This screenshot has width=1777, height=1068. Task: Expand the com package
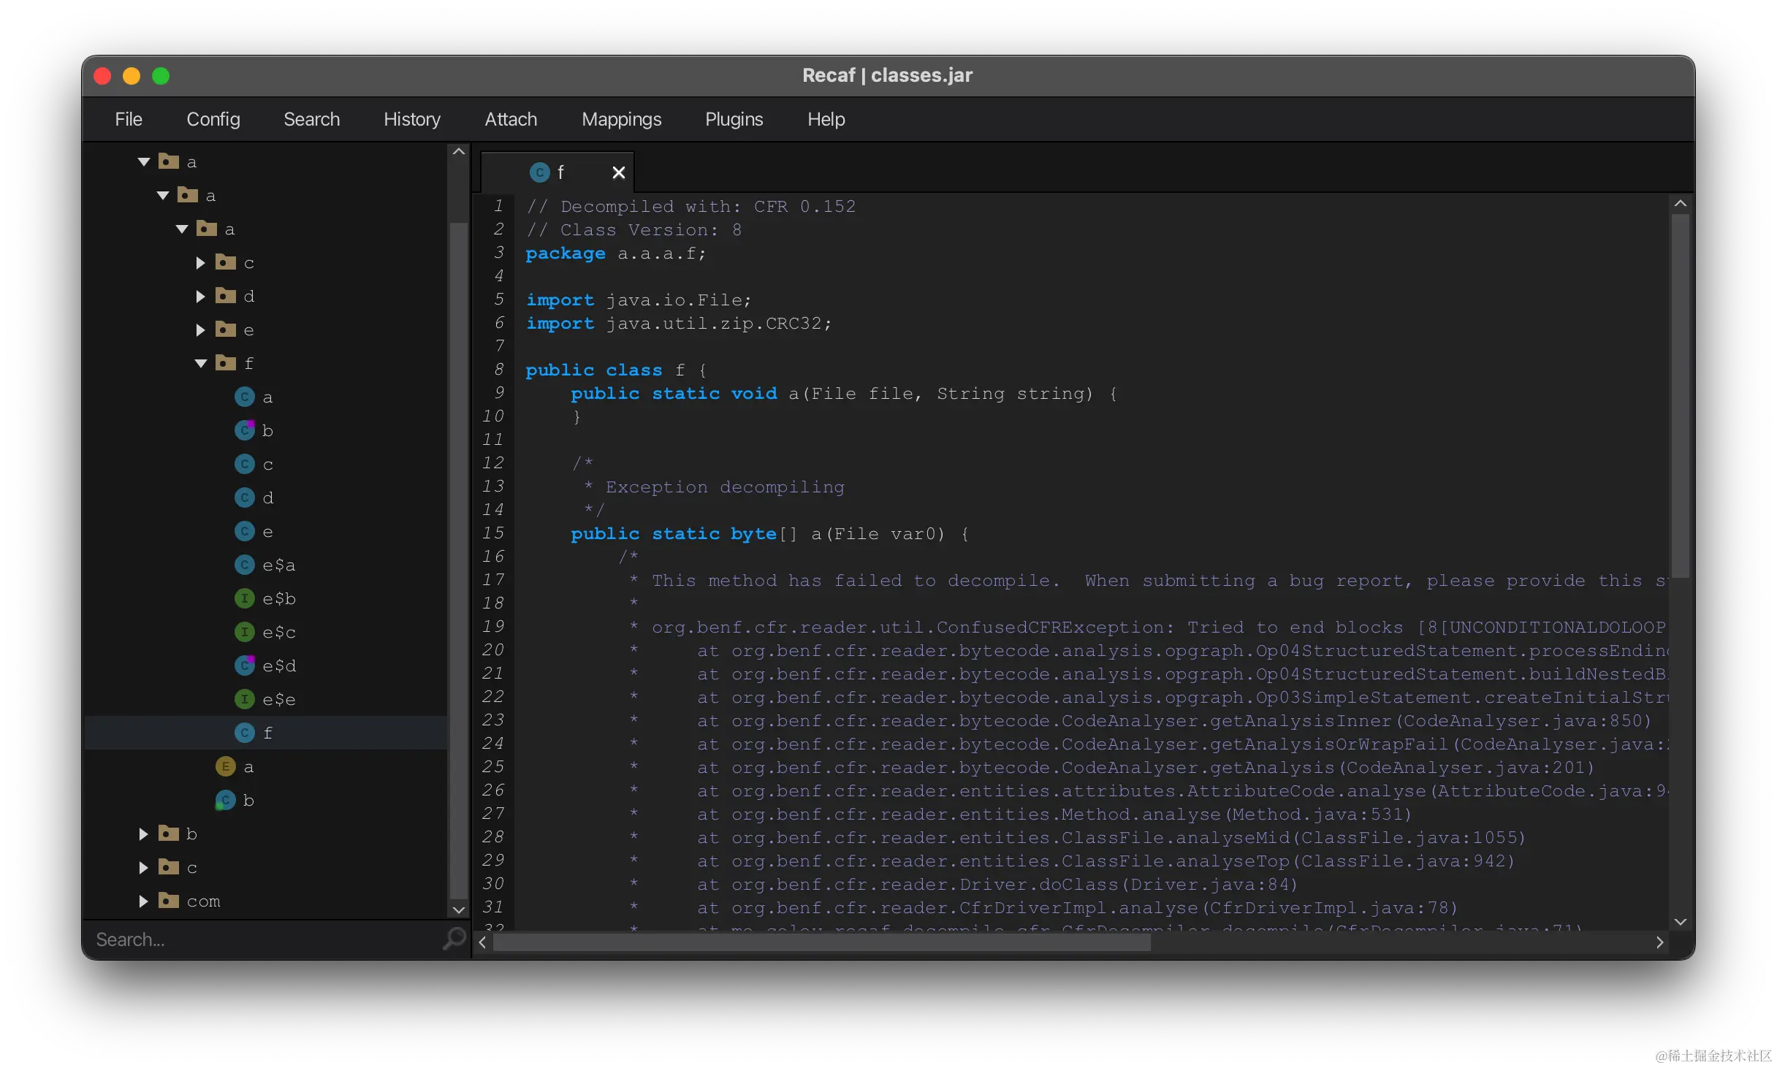point(143,901)
